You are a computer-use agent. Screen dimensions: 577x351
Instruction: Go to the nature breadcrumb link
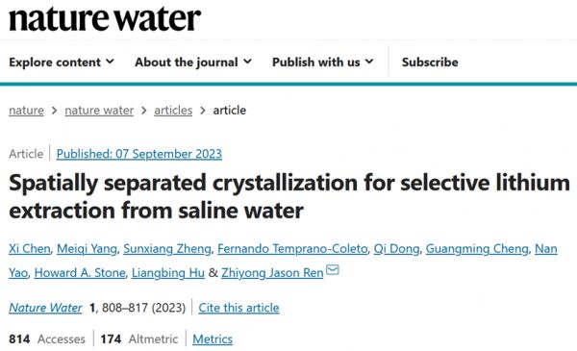click(x=26, y=111)
